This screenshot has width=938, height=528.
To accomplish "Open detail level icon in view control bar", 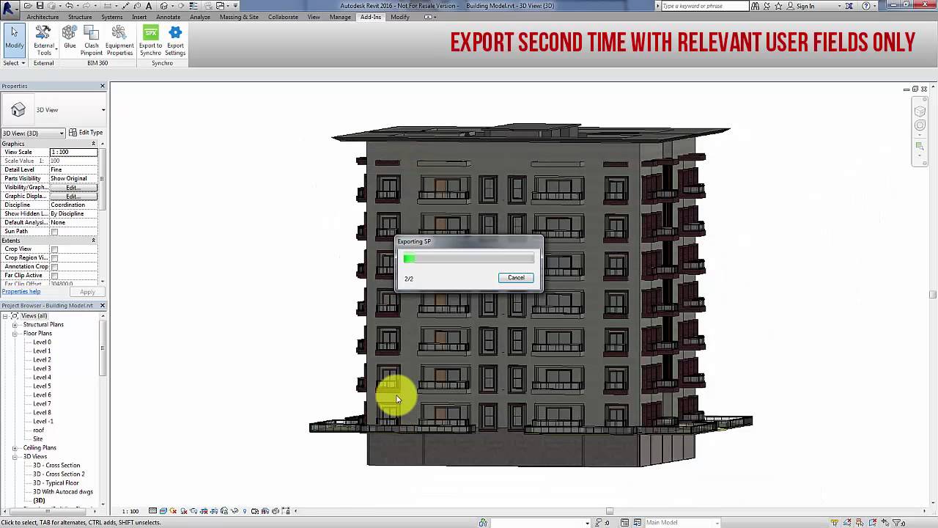I will 152,511.
